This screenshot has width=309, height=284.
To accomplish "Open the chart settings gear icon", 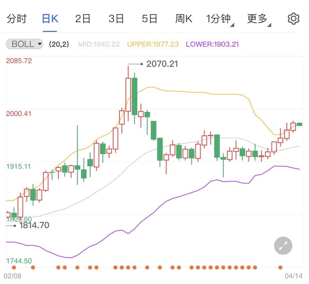I will (293, 19).
